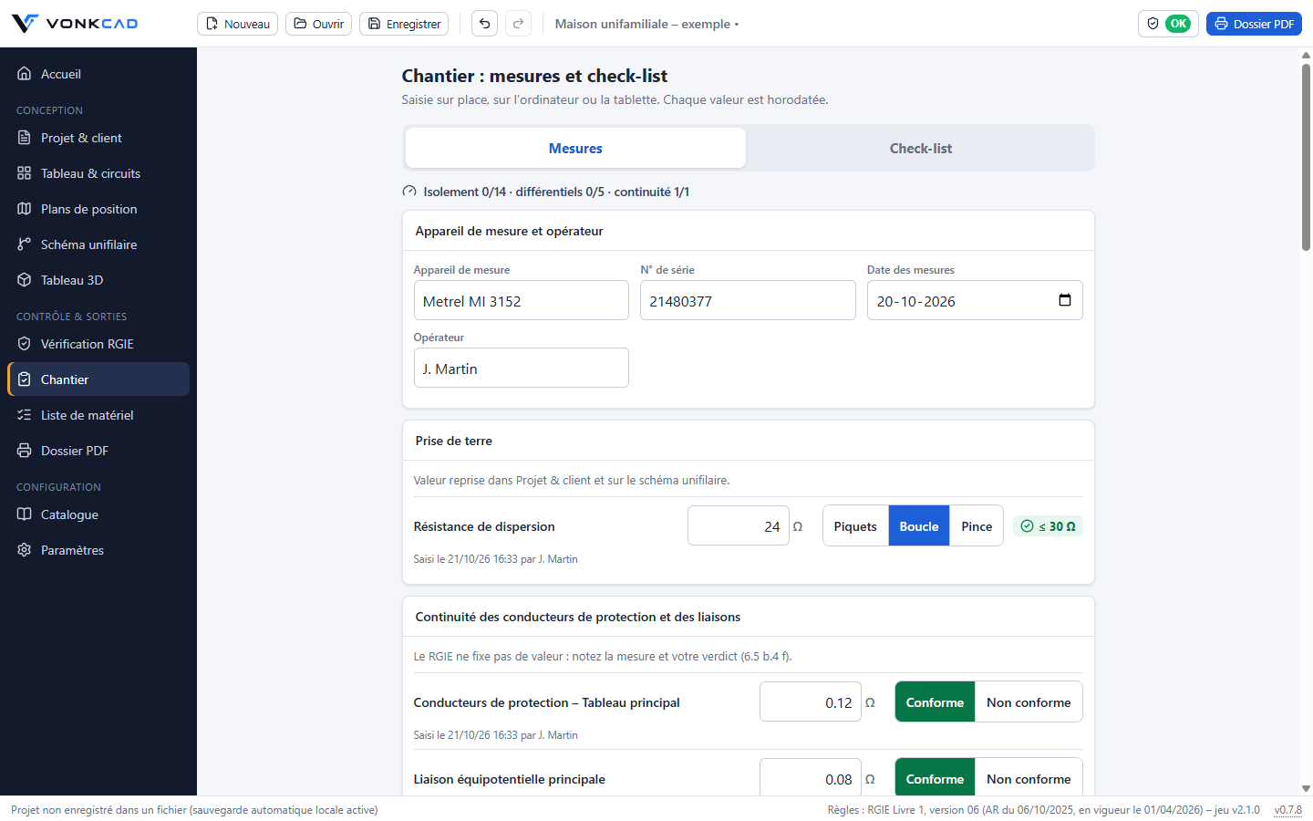Mark Tableau principal protection conductors as Conforme
The height and width of the screenshot is (821, 1313).
pos(935,702)
